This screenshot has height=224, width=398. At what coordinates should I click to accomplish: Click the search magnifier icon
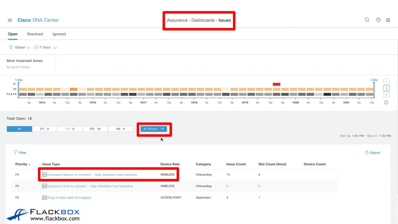point(367,20)
